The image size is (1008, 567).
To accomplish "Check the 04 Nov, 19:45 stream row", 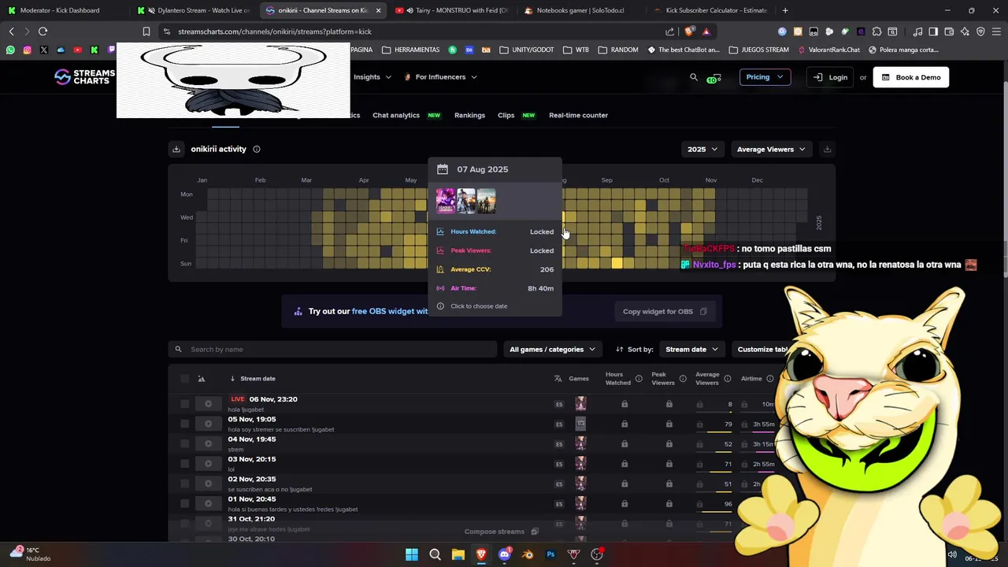I will 184,443.
